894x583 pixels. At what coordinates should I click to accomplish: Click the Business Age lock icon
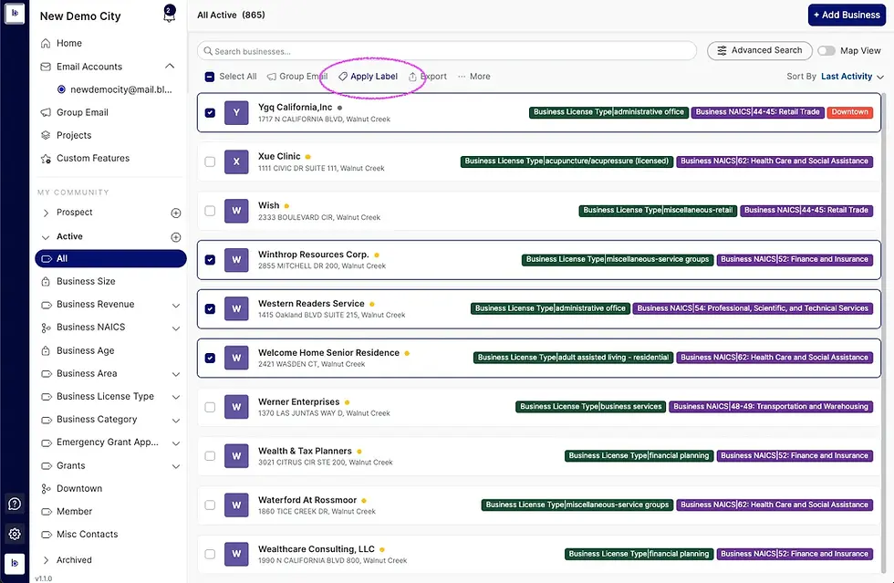(x=46, y=351)
